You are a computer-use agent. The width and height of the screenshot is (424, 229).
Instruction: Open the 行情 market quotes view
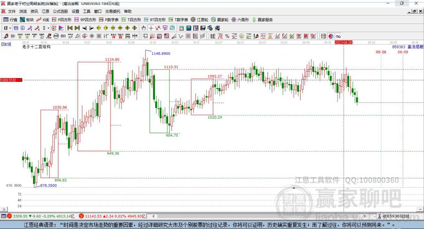click(x=10, y=20)
